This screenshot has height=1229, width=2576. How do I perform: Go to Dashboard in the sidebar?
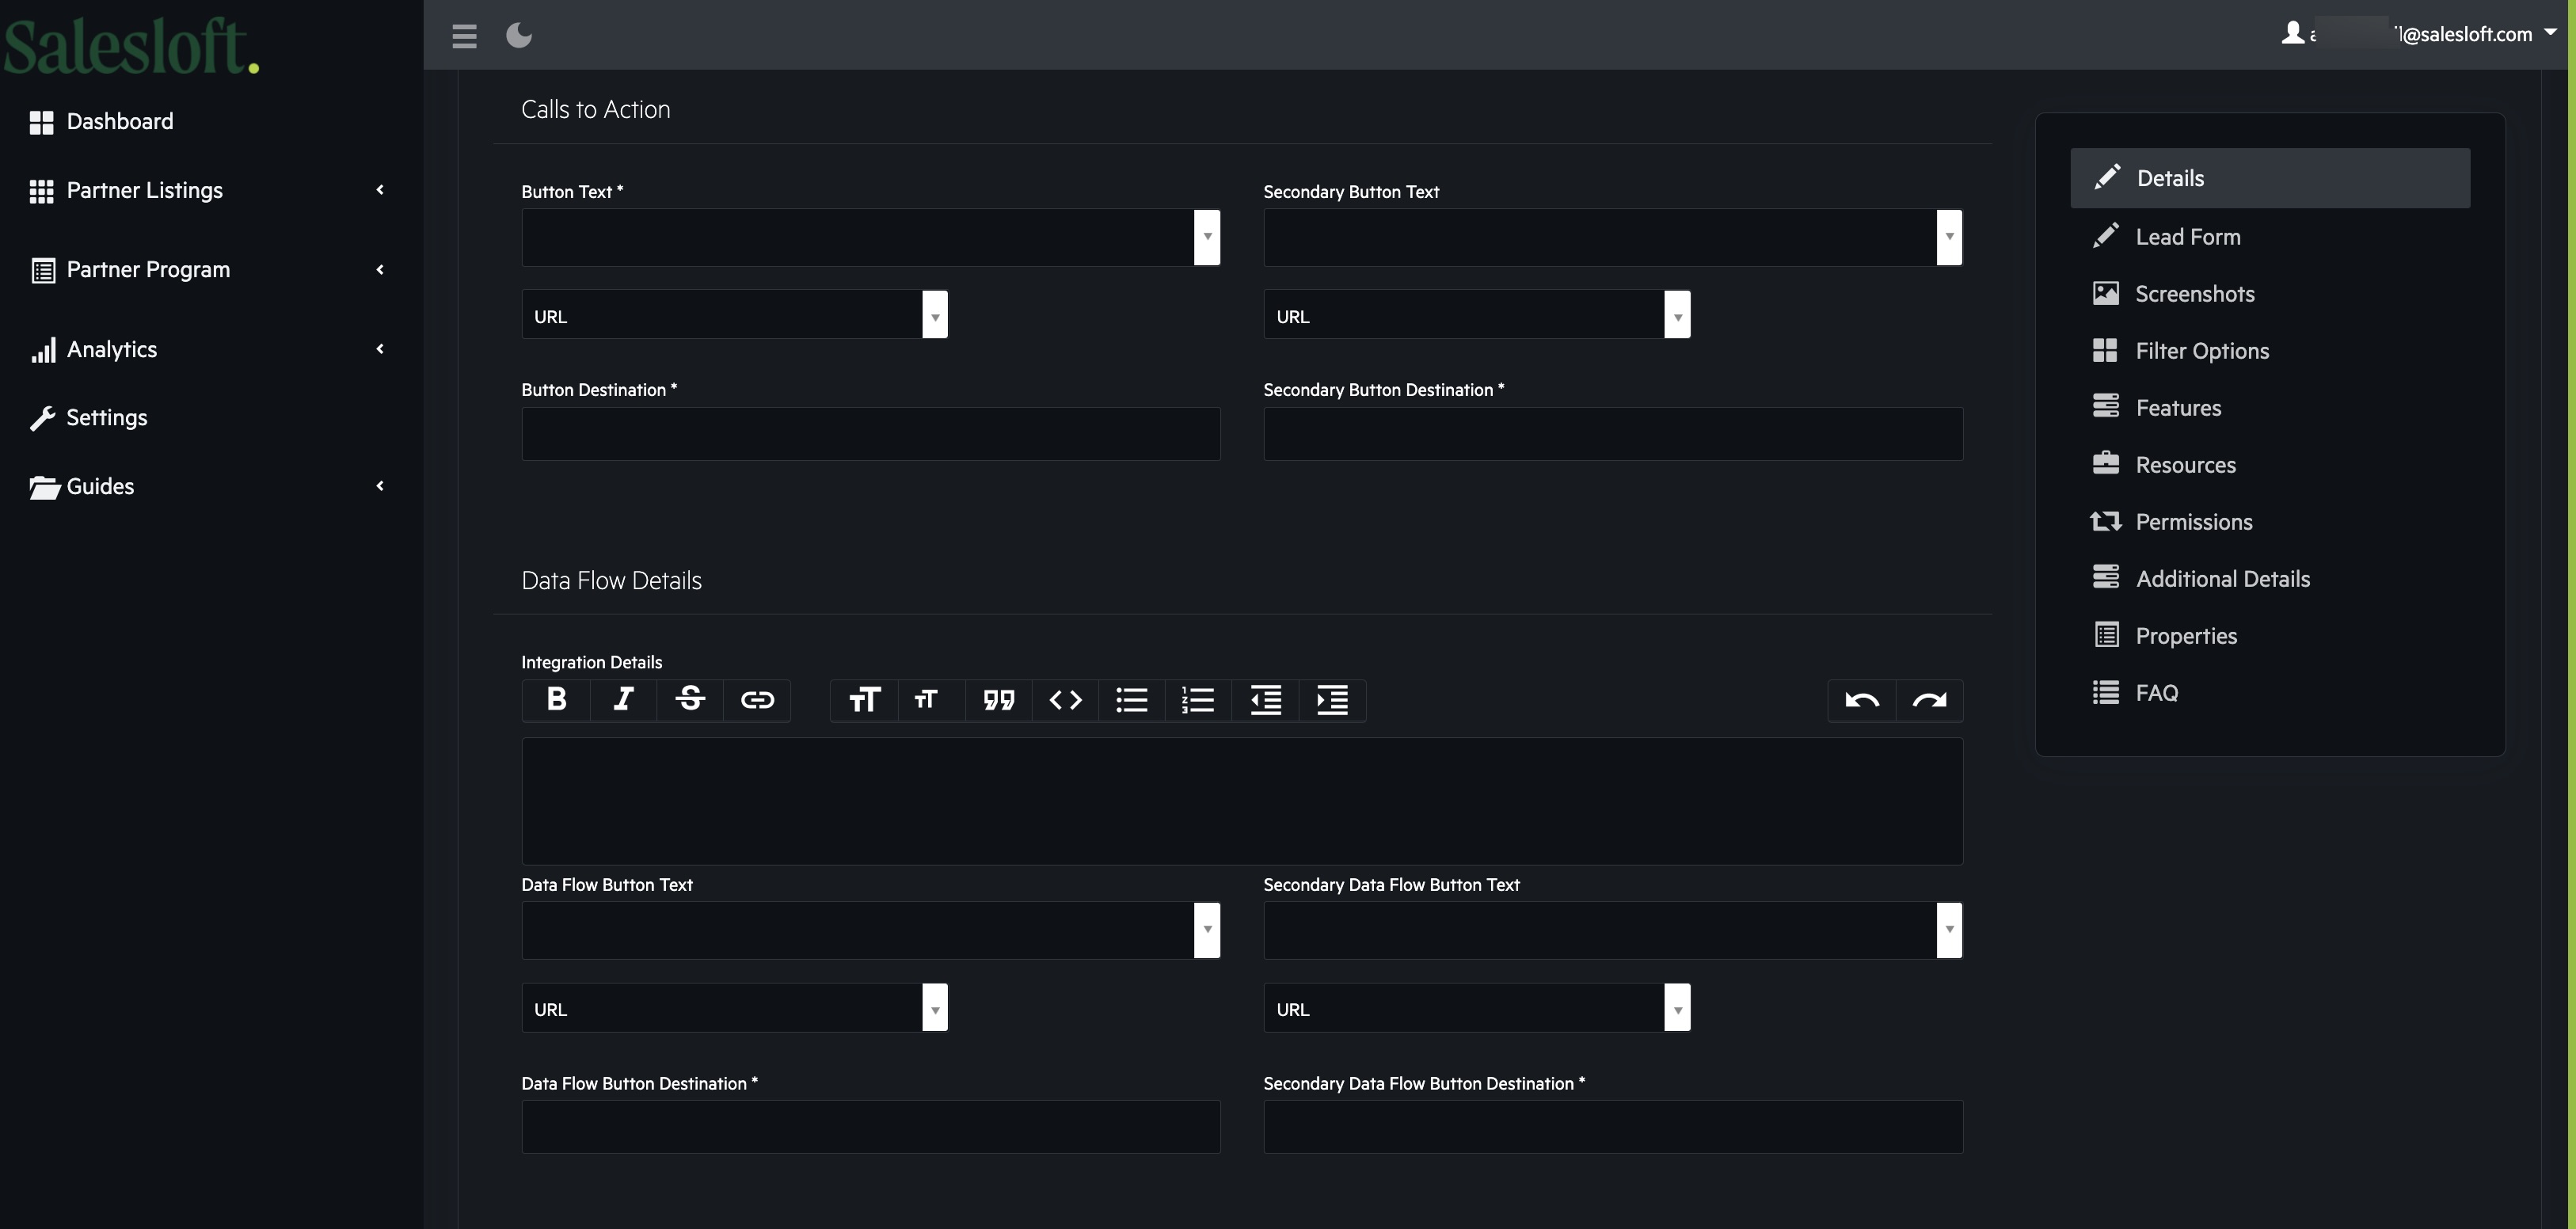(x=119, y=122)
